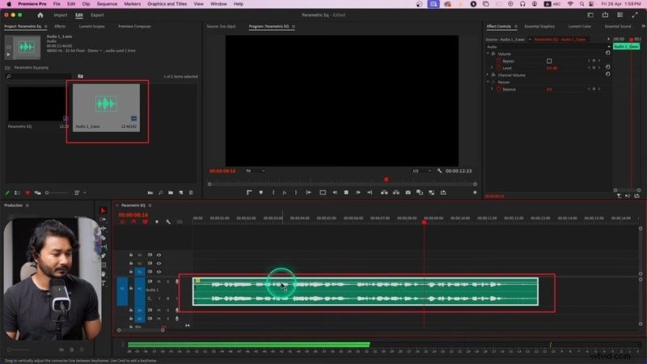Click the Lift button in Program Monitor
Image resolution: width=647 pixels, height=364 pixels.
tap(384, 193)
